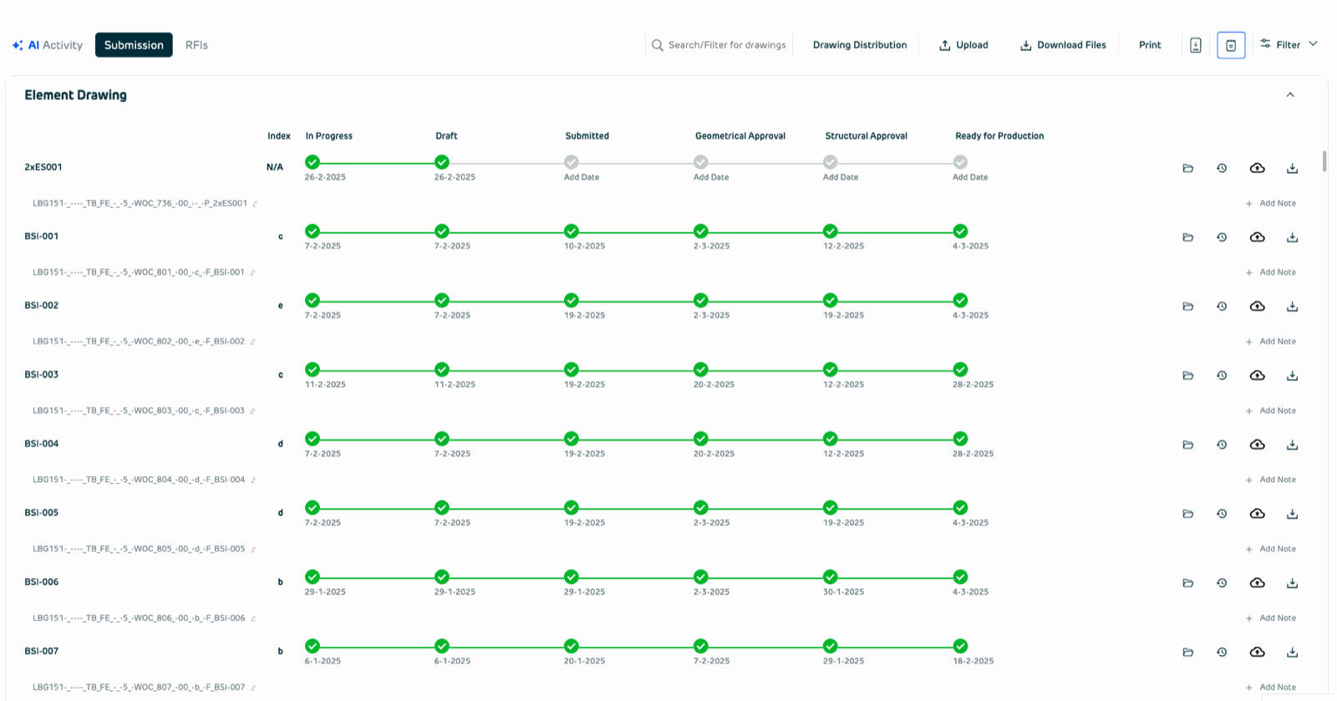This screenshot has width=1337, height=701.
Task: Cloud upload icon for BSI-001 row
Action: coord(1257,237)
